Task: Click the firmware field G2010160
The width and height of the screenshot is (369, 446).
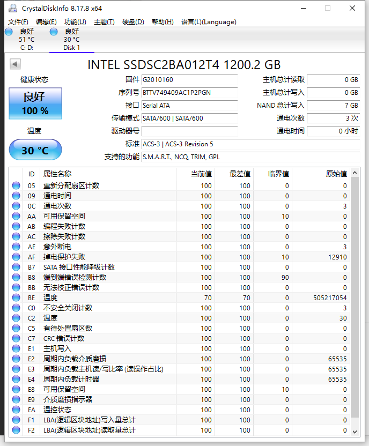Action: [189, 80]
